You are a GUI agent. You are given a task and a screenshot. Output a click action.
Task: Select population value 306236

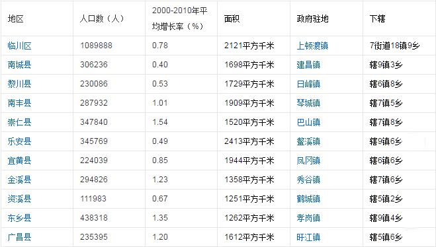point(94,64)
